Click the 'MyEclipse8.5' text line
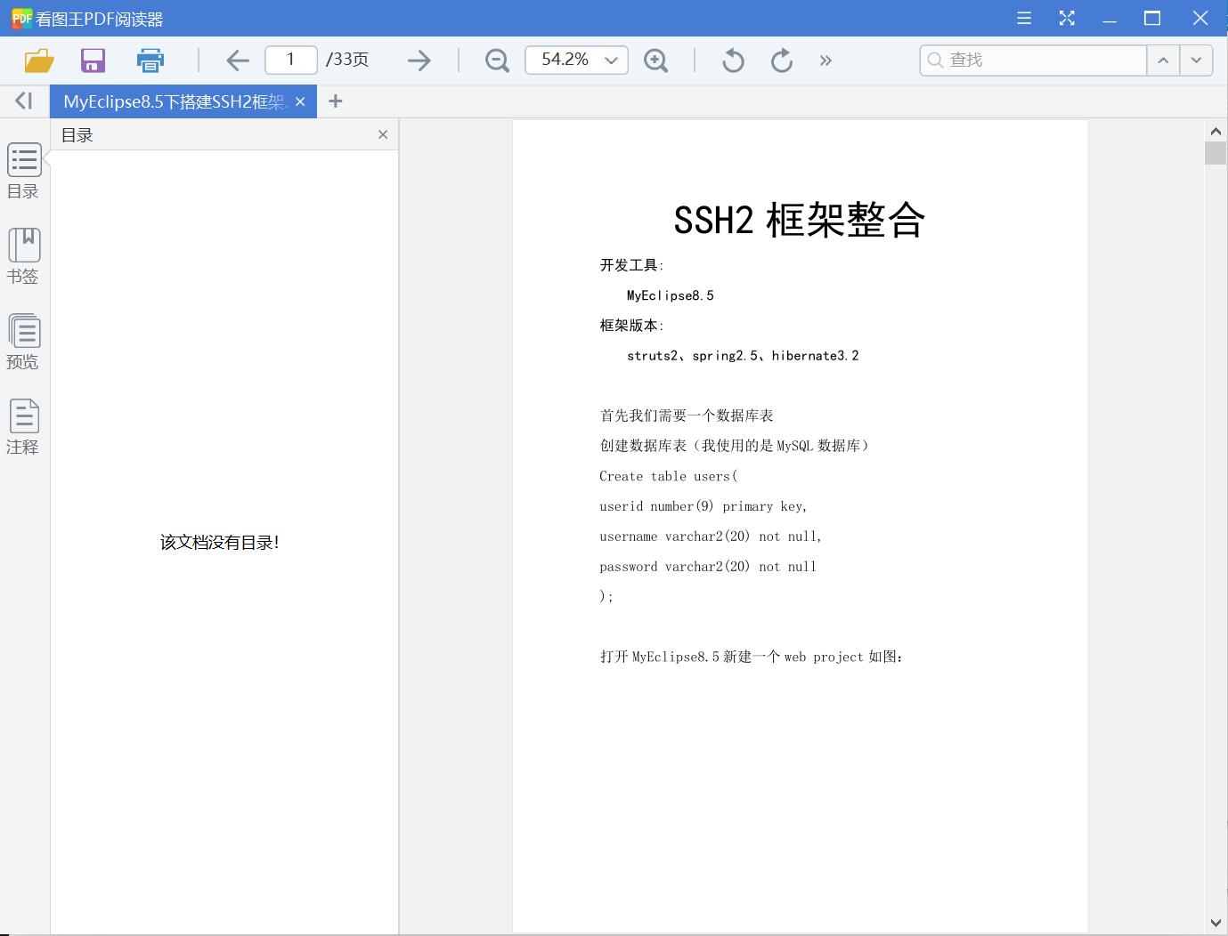 (x=671, y=295)
